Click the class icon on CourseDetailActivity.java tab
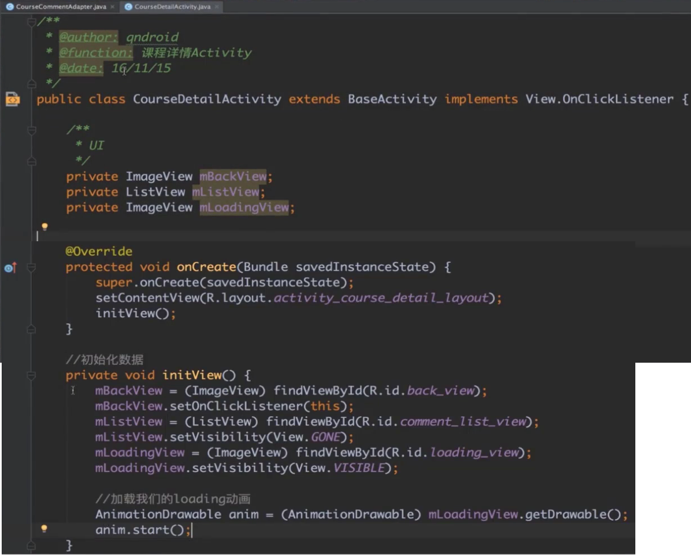Screen dimensions: 691x555 (128, 7)
